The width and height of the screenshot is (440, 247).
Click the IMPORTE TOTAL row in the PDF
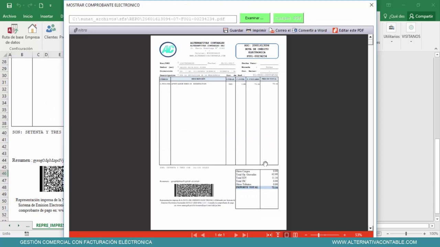[257, 187]
